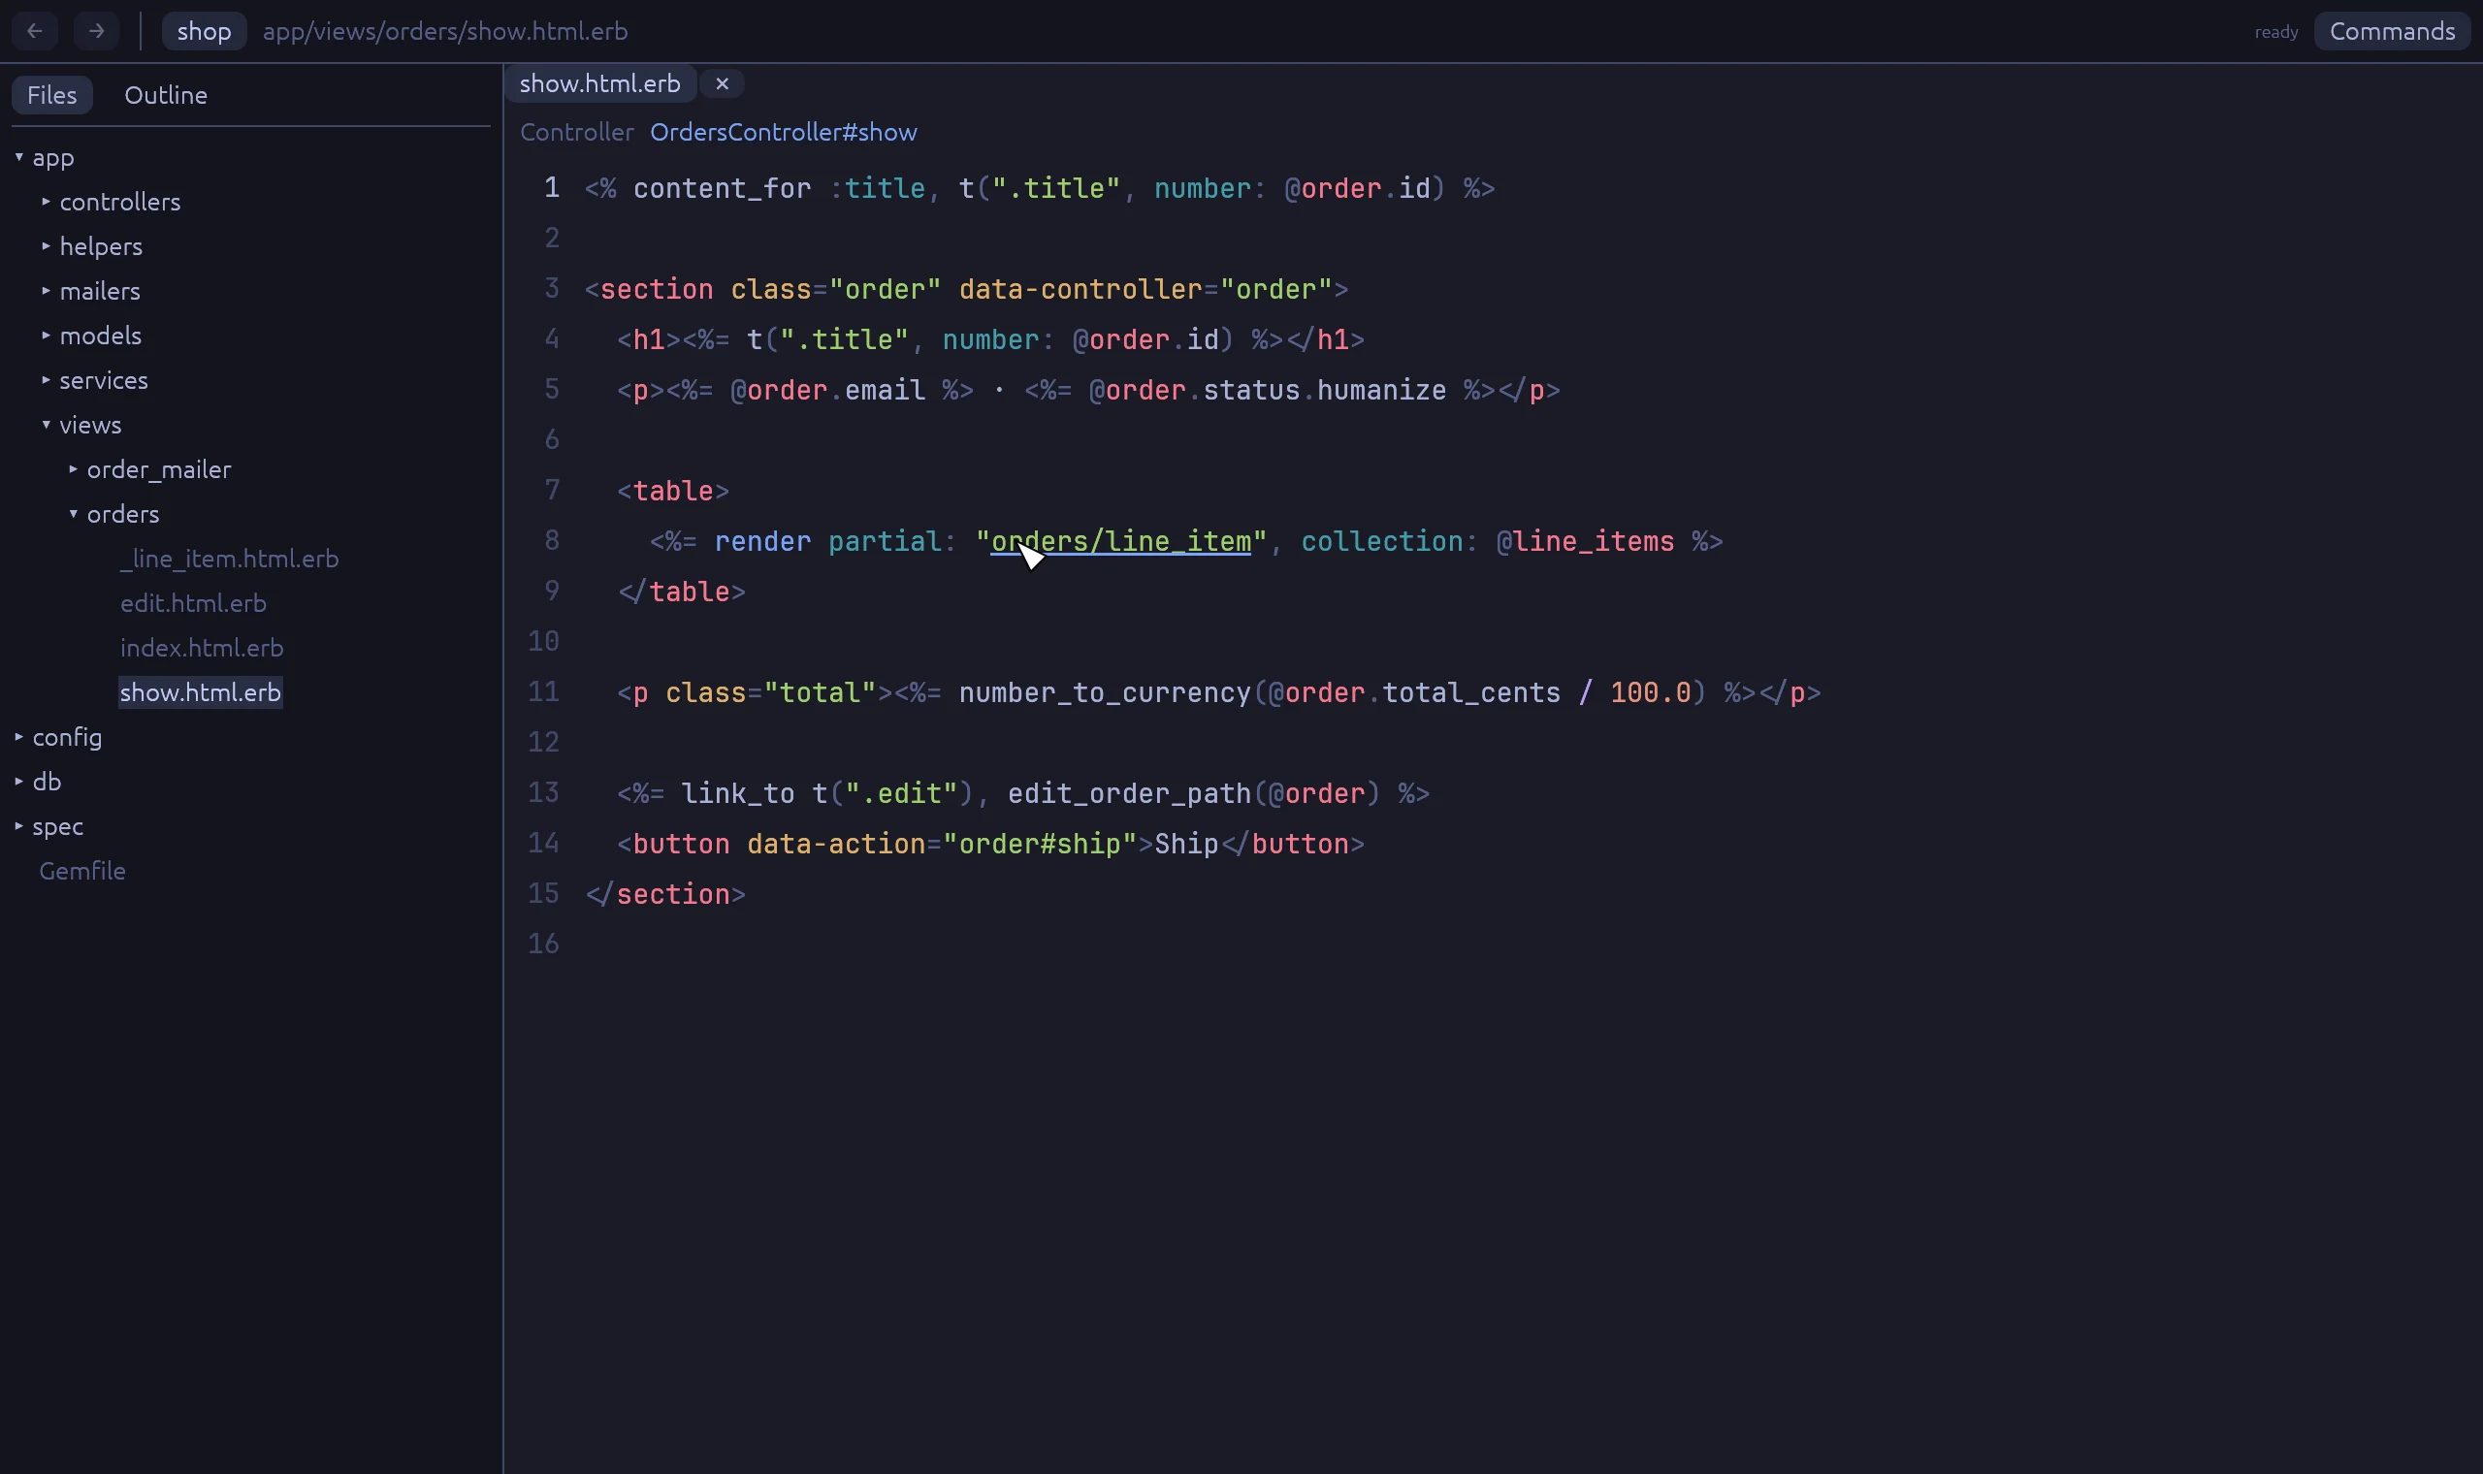The image size is (2483, 1474).
Task: Expand the helpers folder
Action: point(91,246)
